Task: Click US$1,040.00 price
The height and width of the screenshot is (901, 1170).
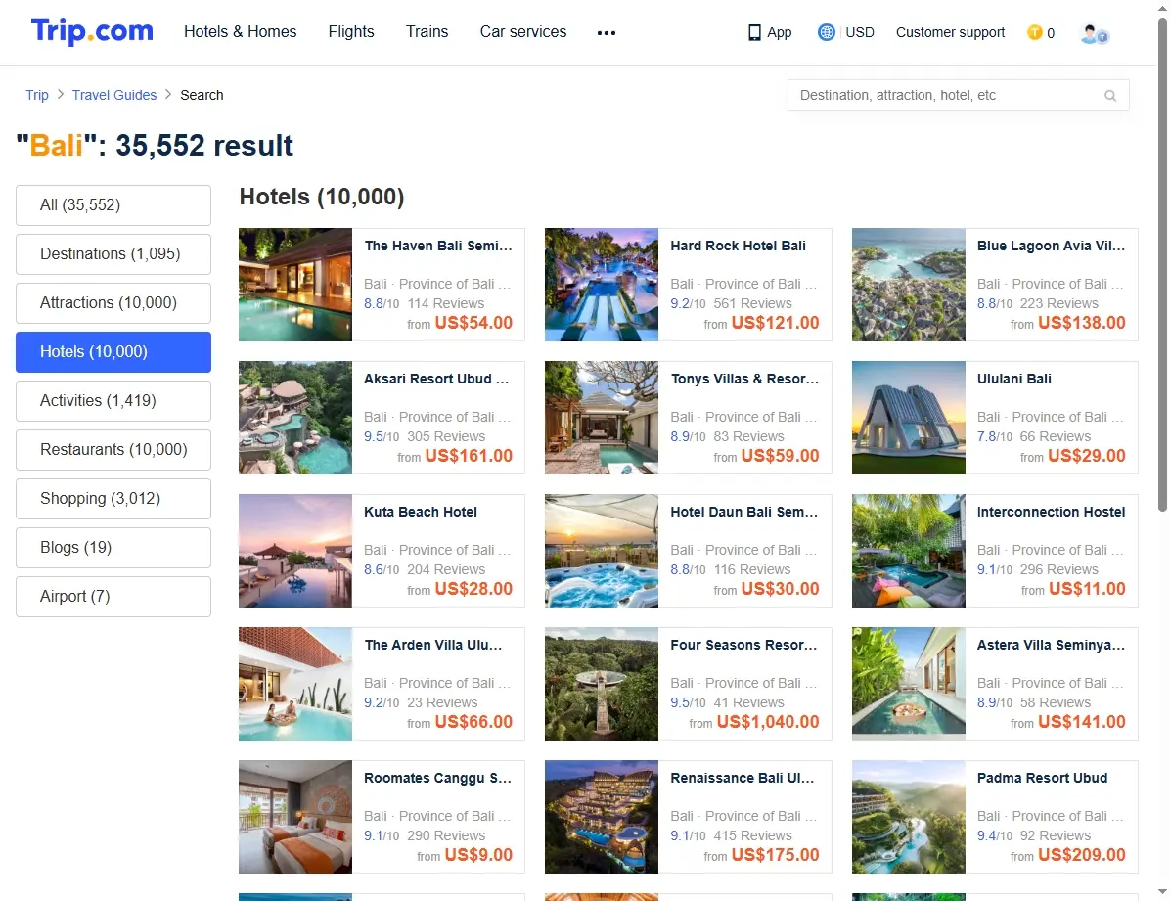Action: pyautogui.click(x=768, y=722)
